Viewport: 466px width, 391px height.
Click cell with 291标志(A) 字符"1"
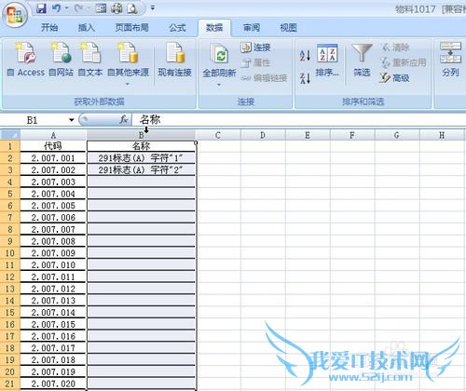click(x=141, y=158)
